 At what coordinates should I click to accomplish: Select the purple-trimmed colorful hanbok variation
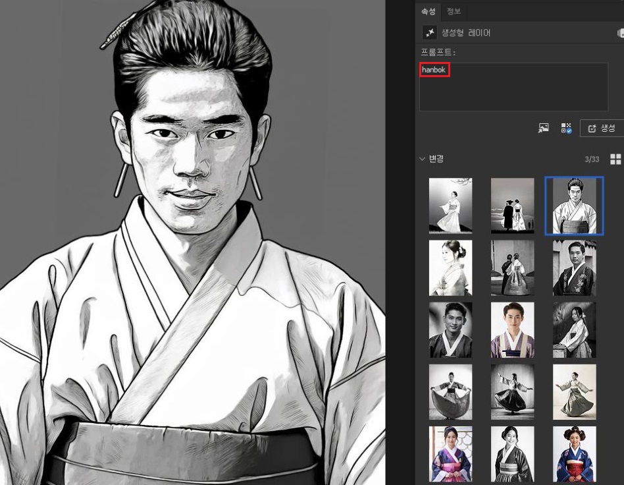512,329
